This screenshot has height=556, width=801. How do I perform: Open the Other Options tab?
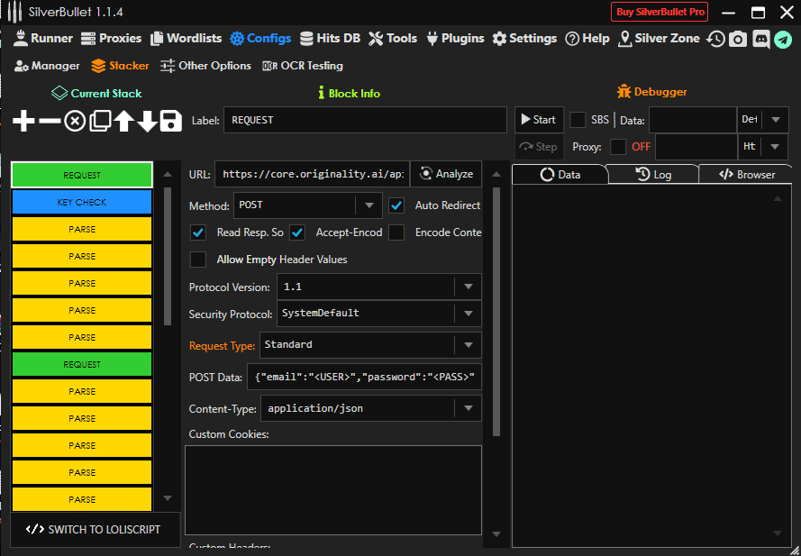(205, 66)
